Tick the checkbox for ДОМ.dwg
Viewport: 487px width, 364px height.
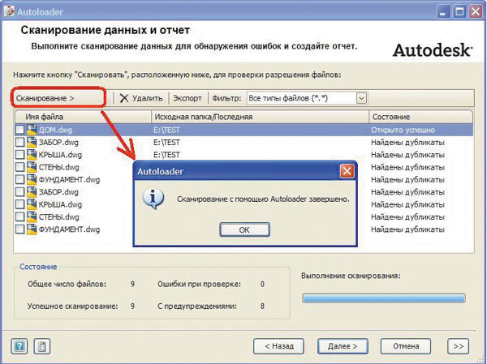(19, 130)
